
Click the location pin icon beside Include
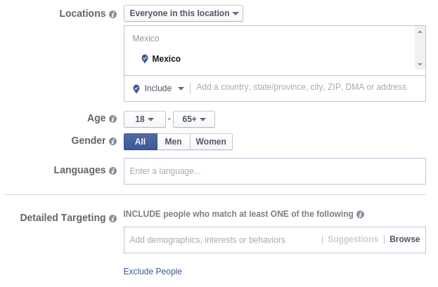tap(136, 88)
